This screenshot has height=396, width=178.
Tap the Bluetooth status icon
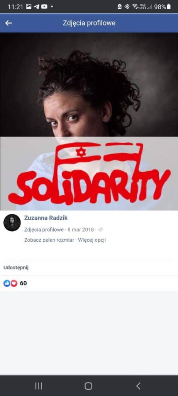pos(127,7)
